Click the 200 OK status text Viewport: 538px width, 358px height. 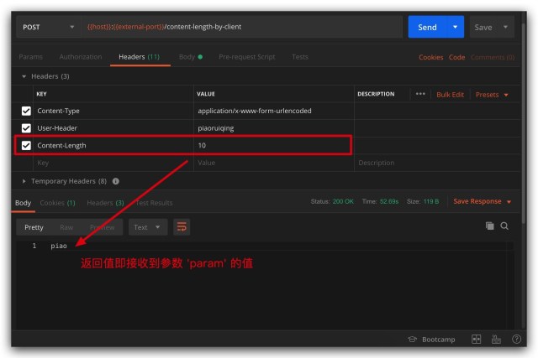[343, 201]
